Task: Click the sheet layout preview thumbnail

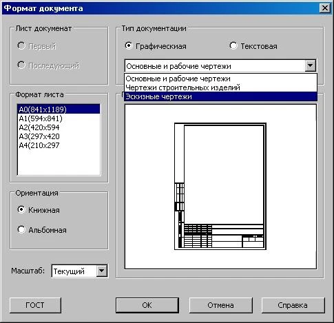Action: [x=220, y=186]
